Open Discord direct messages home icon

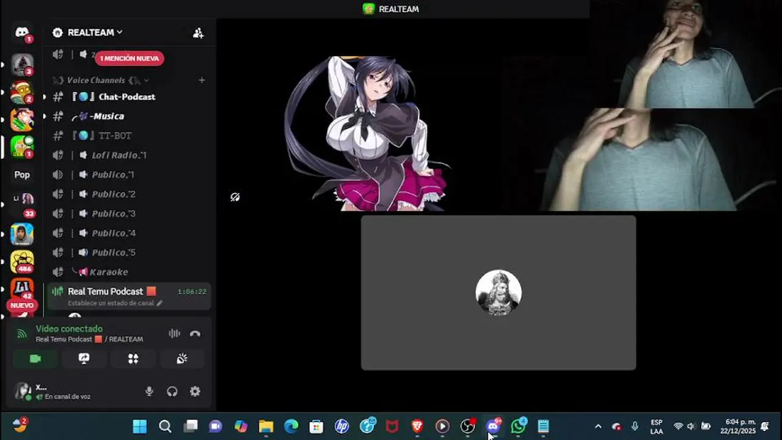(x=22, y=32)
